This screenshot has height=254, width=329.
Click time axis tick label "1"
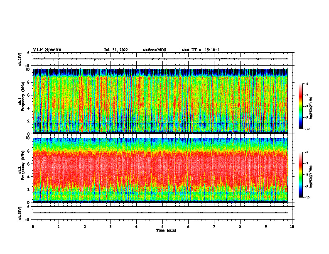pyautogui.click(x=59, y=227)
